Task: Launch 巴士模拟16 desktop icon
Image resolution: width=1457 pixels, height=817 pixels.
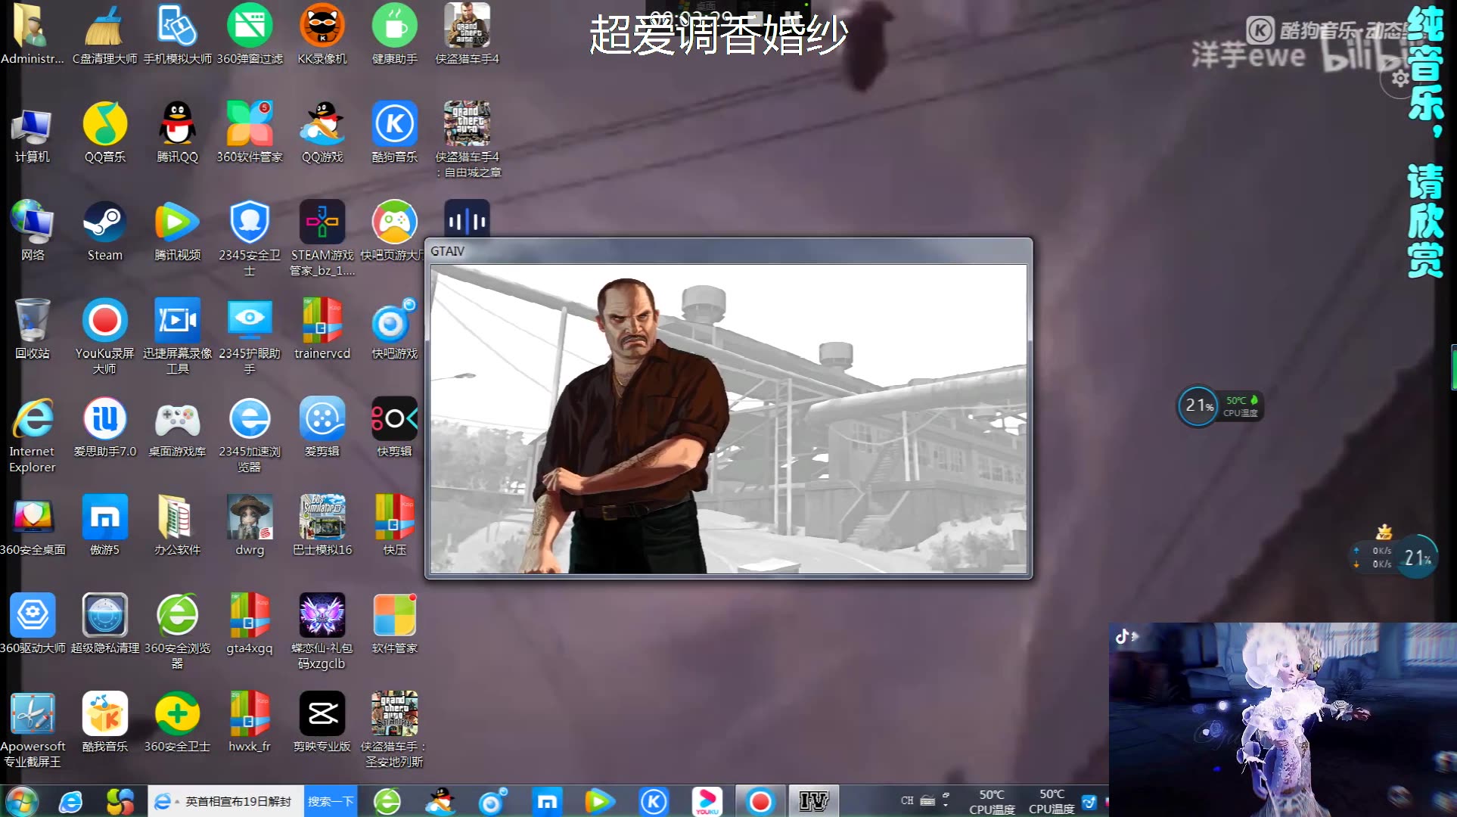Action: (x=322, y=517)
